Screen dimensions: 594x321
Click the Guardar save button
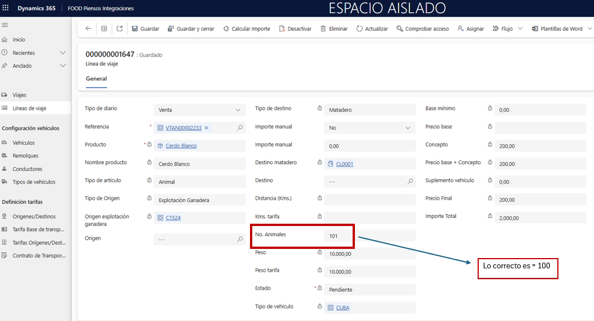146,29
